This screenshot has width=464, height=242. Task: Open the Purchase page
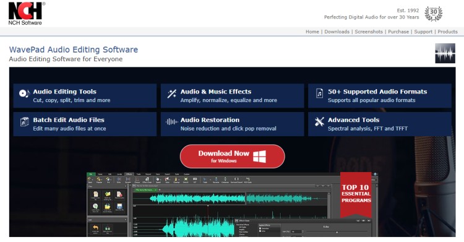398,32
